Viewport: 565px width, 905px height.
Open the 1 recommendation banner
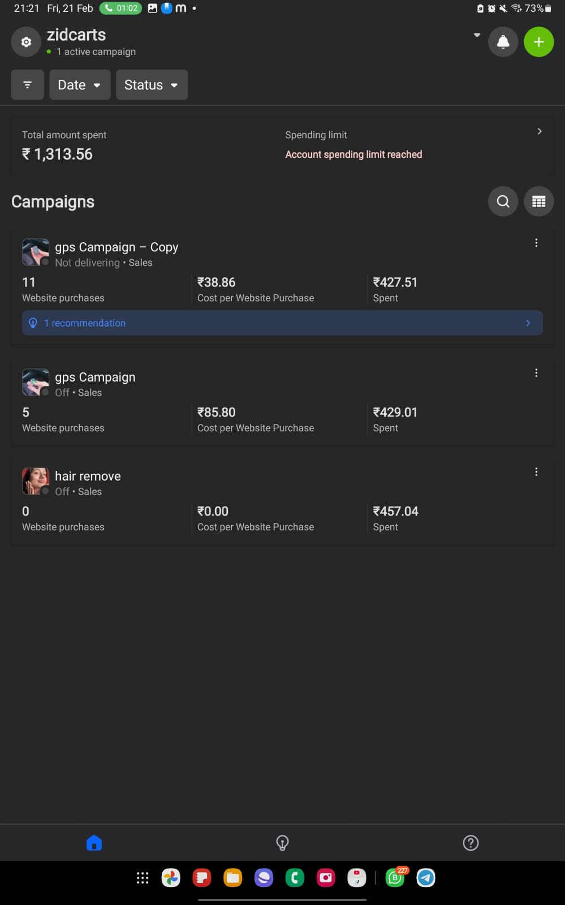pos(282,323)
